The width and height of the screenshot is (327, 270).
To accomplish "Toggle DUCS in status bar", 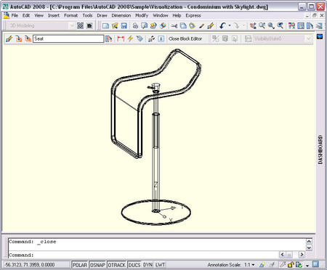I will pos(134,265).
